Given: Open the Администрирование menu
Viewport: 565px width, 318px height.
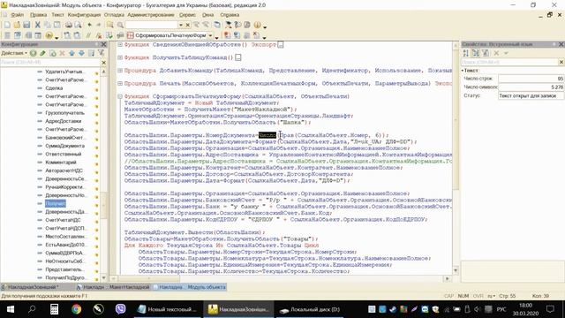Looking at the screenshot, I should (151, 15).
